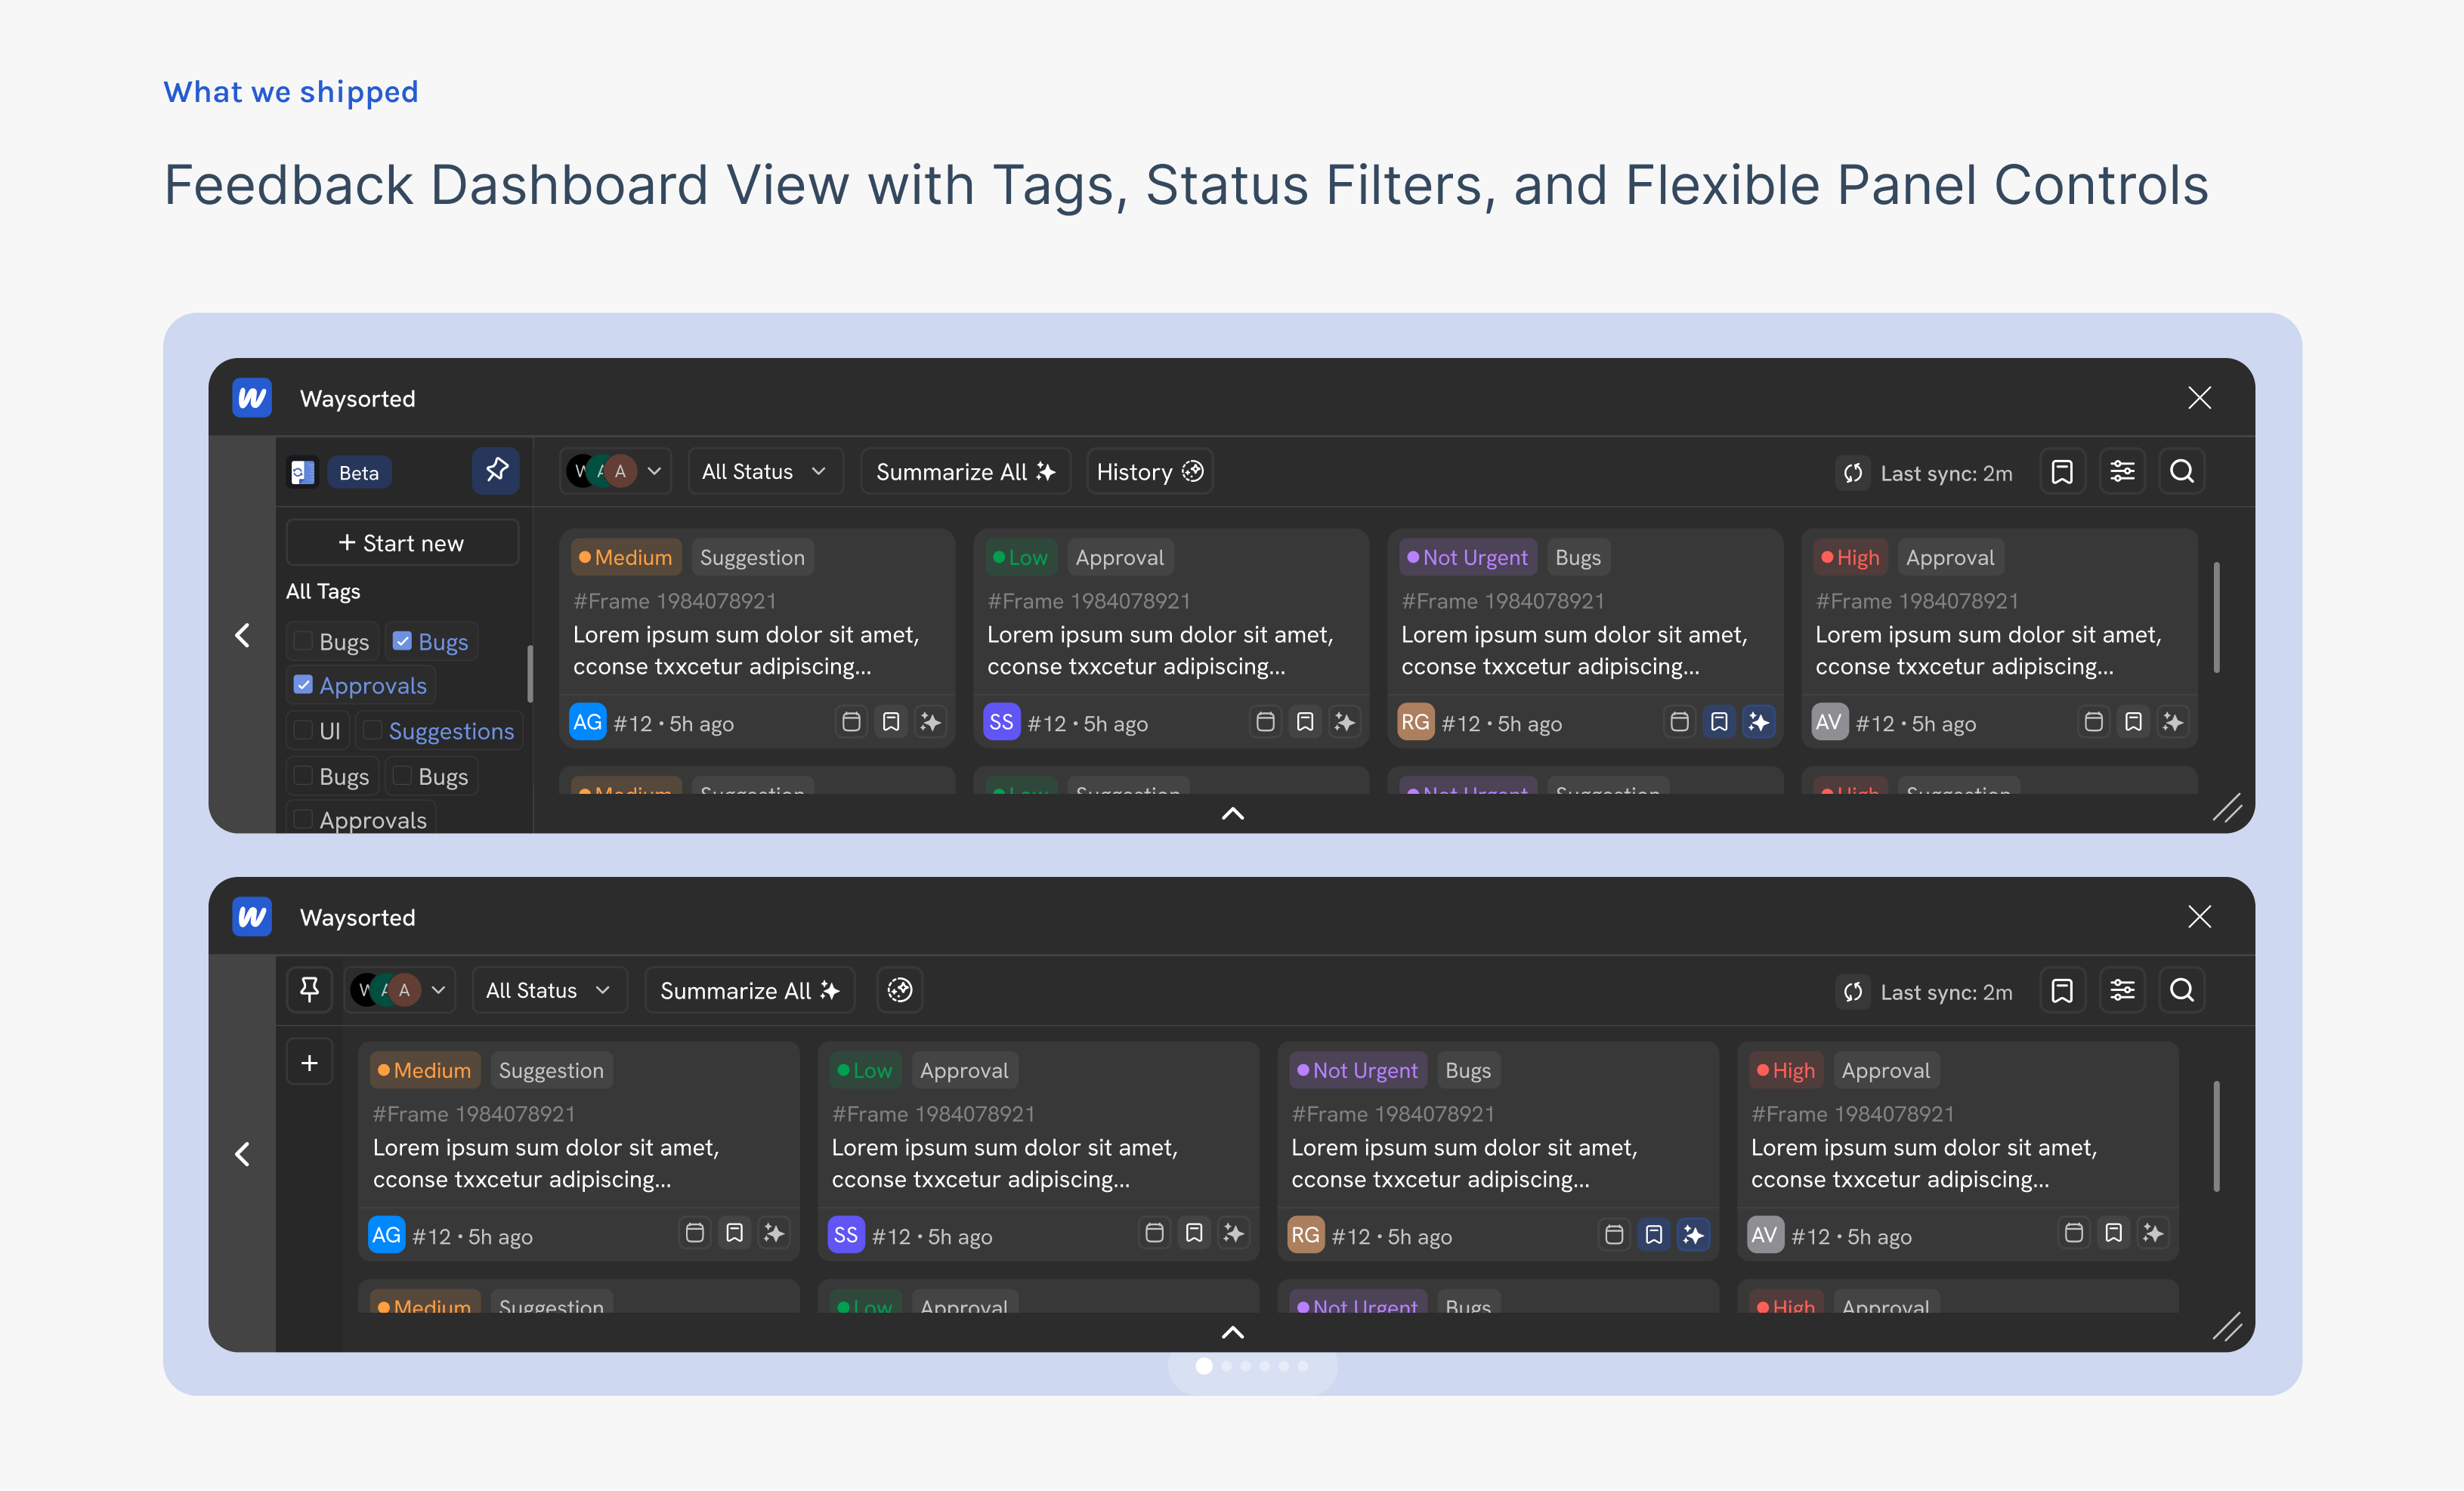The width and height of the screenshot is (2464, 1491).
Task: Click sparkle summarize icon on lower panel's SS card
Action: click(1234, 1232)
